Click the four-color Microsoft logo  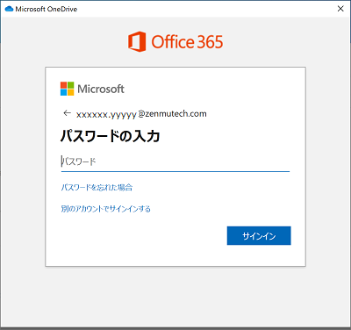tap(67, 89)
